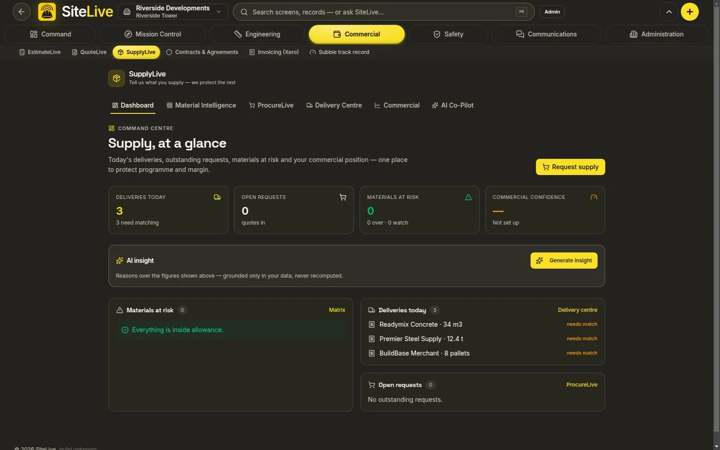Viewport: 720px width, 450px height.
Task: Click the building icon in project selector
Action: click(127, 12)
